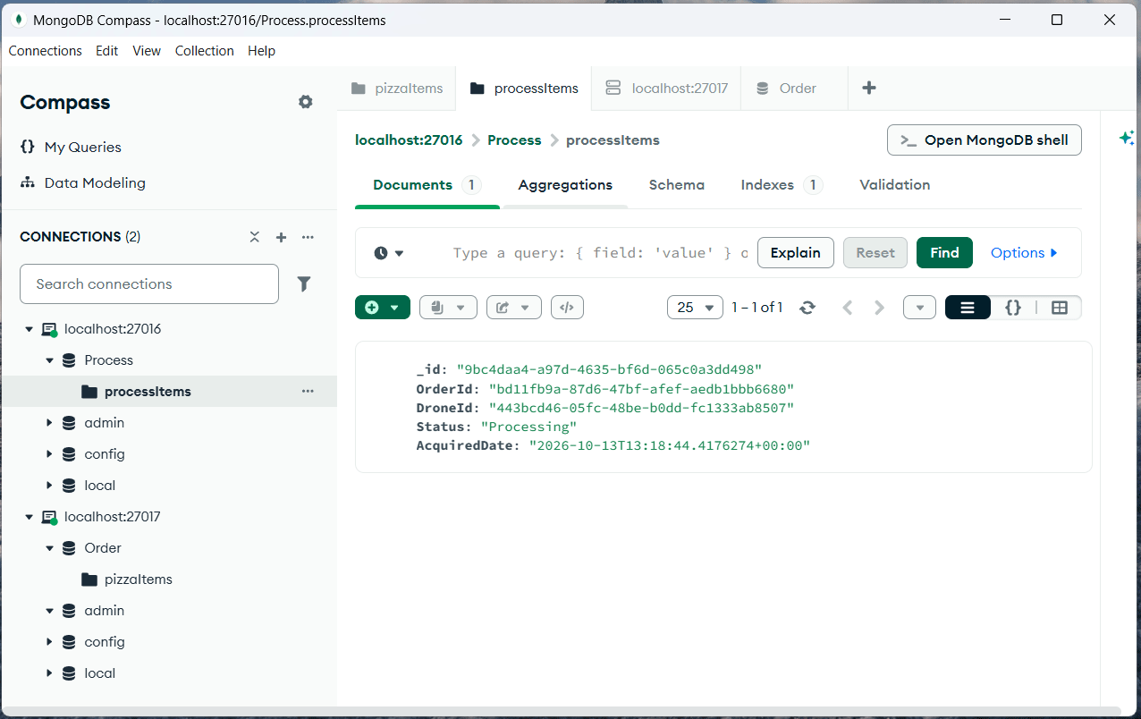Image resolution: width=1141 pixels, height=719 pixels.
Task: Collapse the localhost:27016 connection
Action: click(x=29, y=329)
